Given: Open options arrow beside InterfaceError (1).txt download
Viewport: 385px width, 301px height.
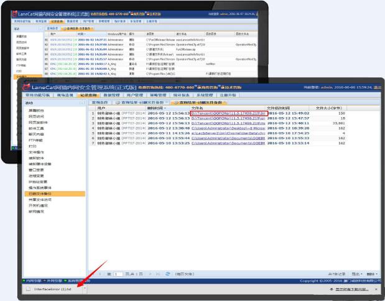Looking at the screenshot, I should coord(85,288).
